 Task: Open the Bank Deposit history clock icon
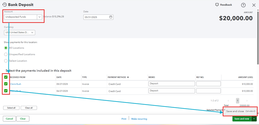click(x=5, y=5)
